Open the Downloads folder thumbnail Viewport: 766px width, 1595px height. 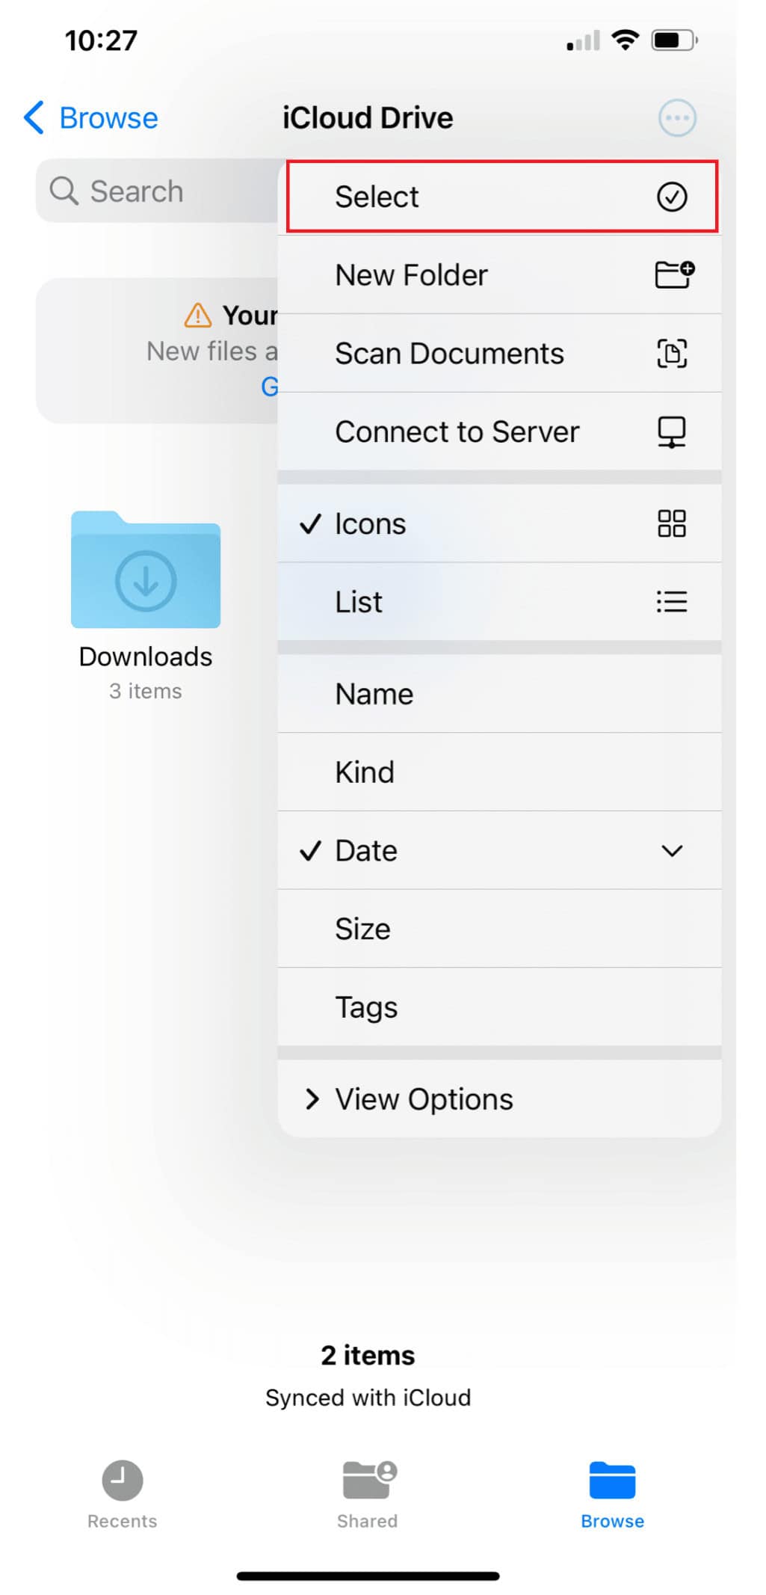(146, 570)
